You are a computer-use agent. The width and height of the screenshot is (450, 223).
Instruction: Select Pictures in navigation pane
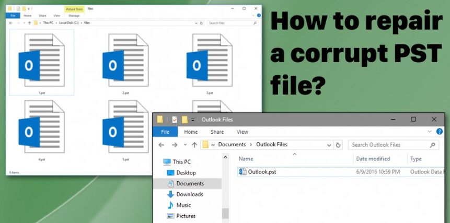tap(181, 216)
